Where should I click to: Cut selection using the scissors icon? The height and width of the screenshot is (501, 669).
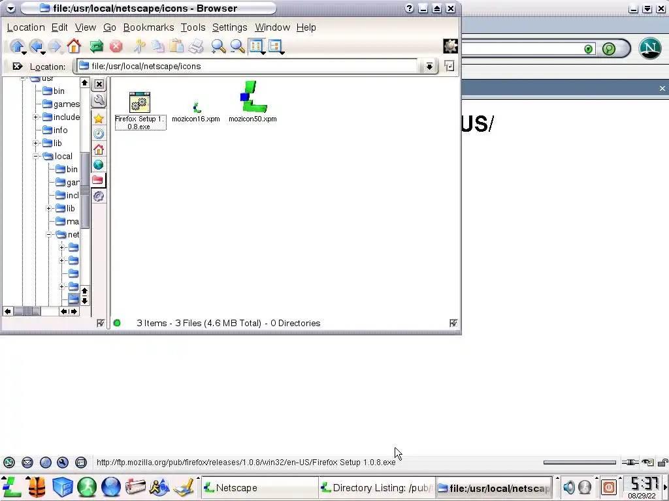pyautogui.click(x=139, y=46)
